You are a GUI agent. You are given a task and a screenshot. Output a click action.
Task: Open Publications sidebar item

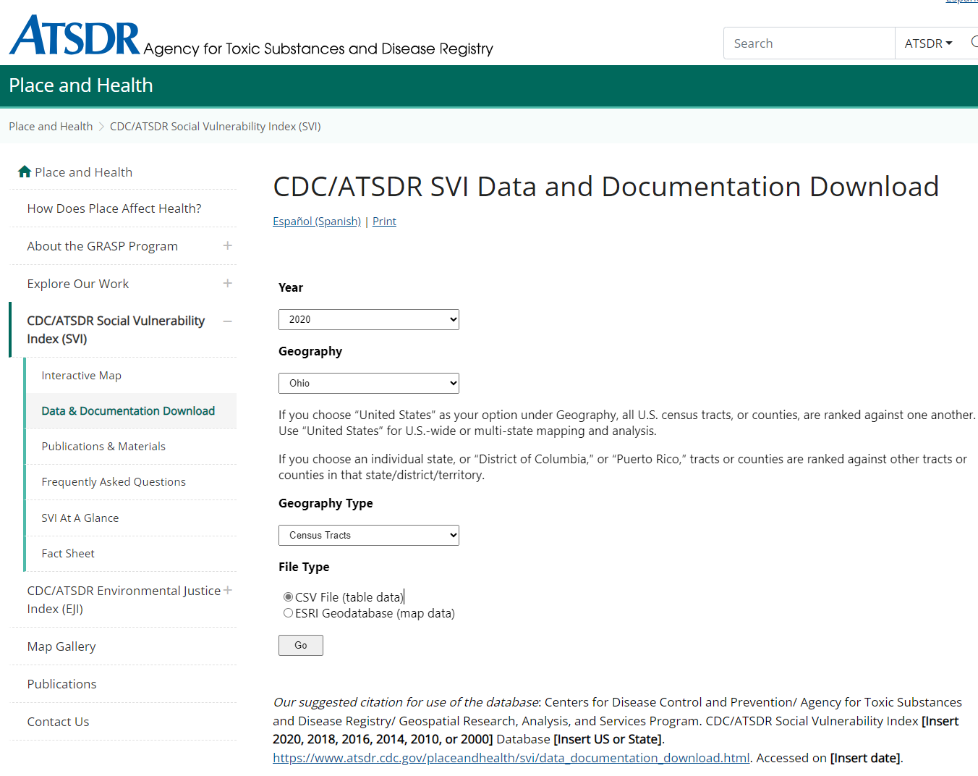tap(61, 684)
